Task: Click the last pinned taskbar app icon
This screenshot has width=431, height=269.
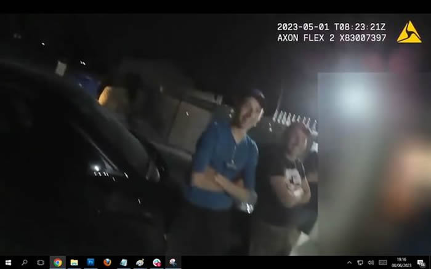Action: tap(173, 262)
